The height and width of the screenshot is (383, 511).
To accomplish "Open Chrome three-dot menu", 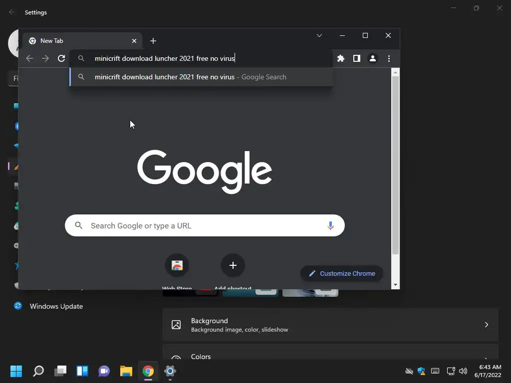I will point(389,58).
